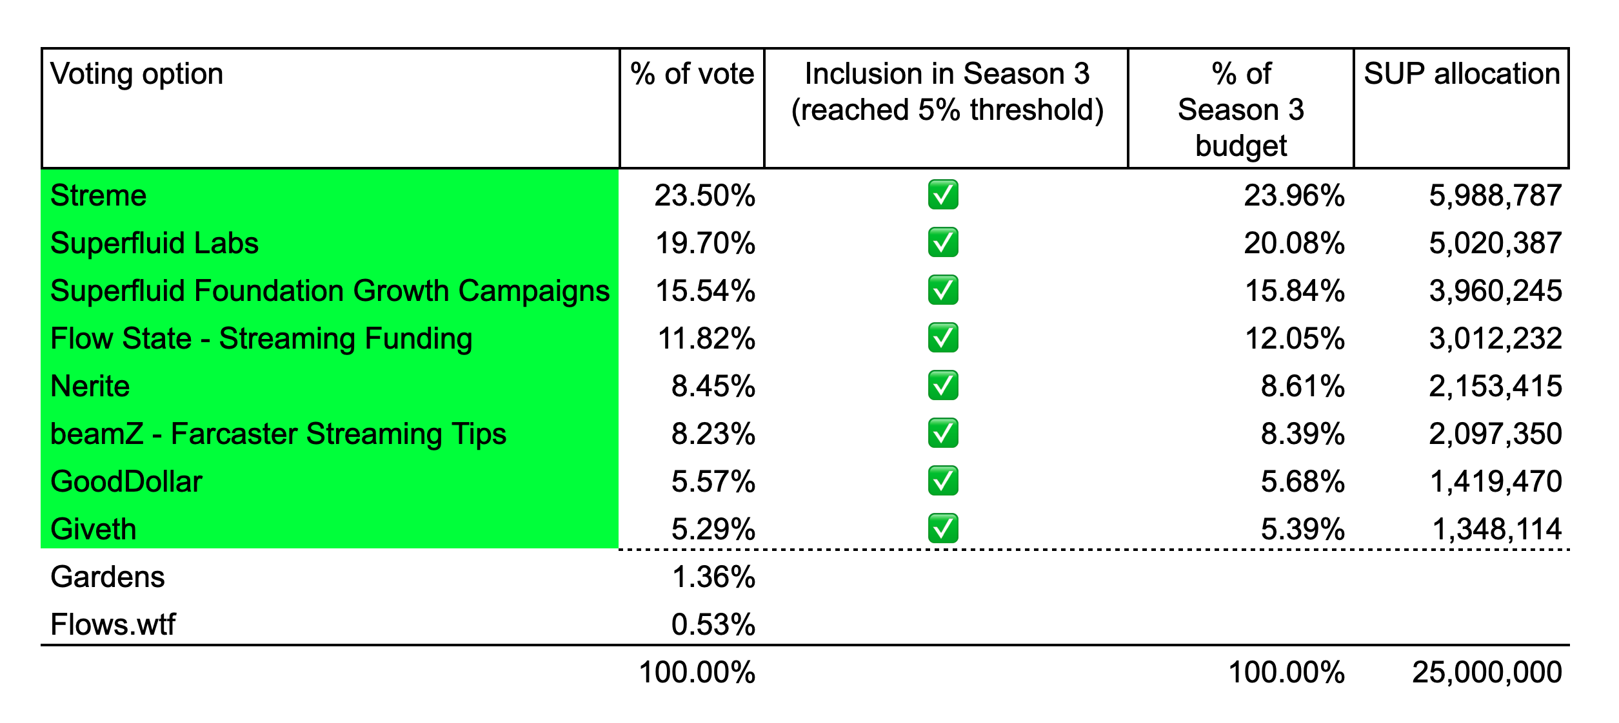Click the 5,988,787 SUP allocation value

click(x=1495, y=195)
